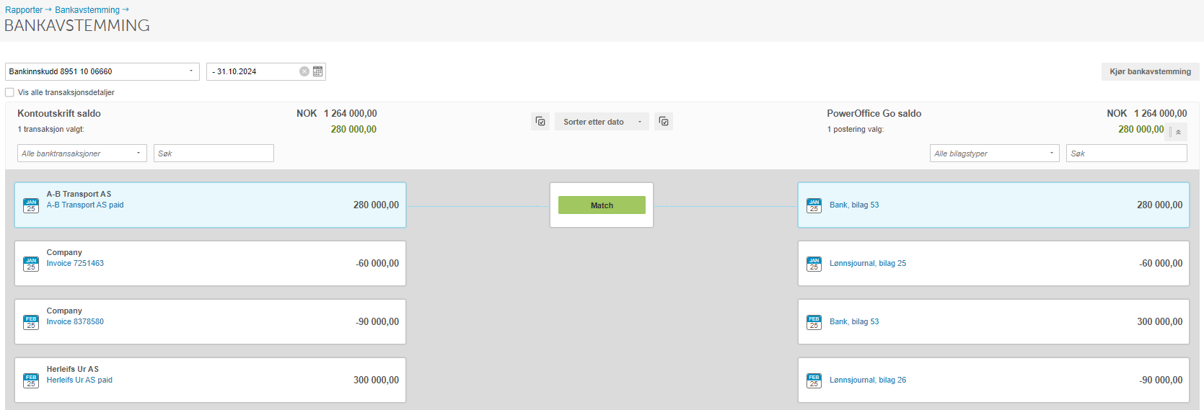Open the Sorter etter dato dropdown
The height and width of the screenshot is (410, 1204).
coord(602,122)
